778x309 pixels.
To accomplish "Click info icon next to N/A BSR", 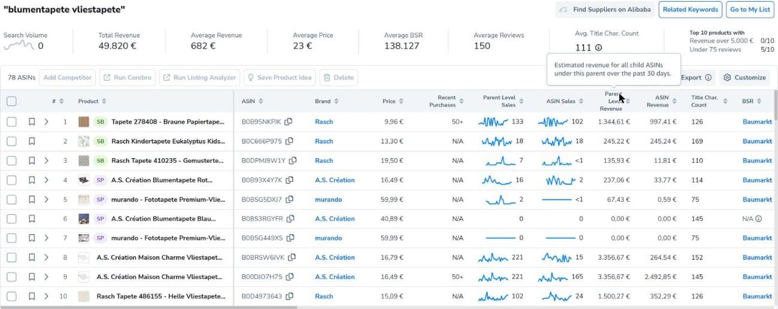I will pyautogui.click(x=758, y=219).
